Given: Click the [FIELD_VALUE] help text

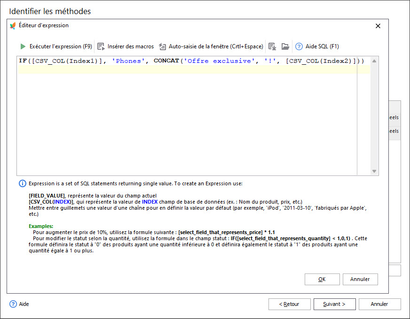Looking at the screenshot, I should tap(47, 196).
